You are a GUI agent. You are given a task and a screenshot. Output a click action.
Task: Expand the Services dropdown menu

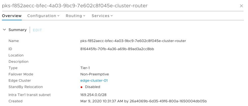coord(102,16)
